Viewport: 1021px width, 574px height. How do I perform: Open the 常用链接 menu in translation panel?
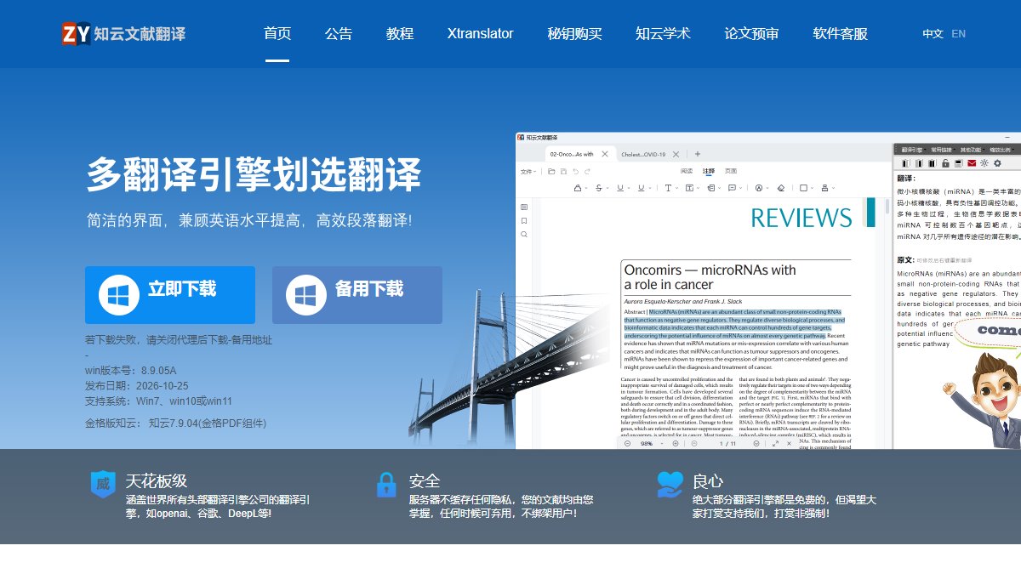(x=943, y=150)
